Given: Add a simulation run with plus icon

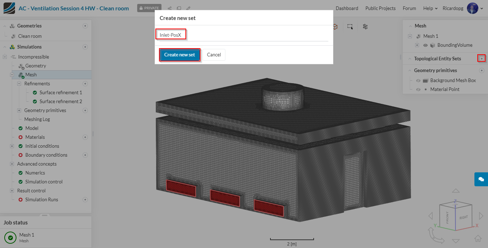Looking at the screenshot, I should coord(85,199).
